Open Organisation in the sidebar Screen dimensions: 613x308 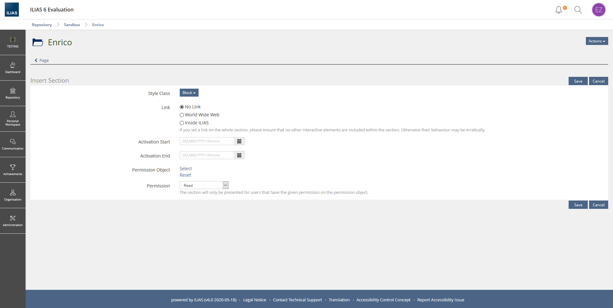coord(13,195)
